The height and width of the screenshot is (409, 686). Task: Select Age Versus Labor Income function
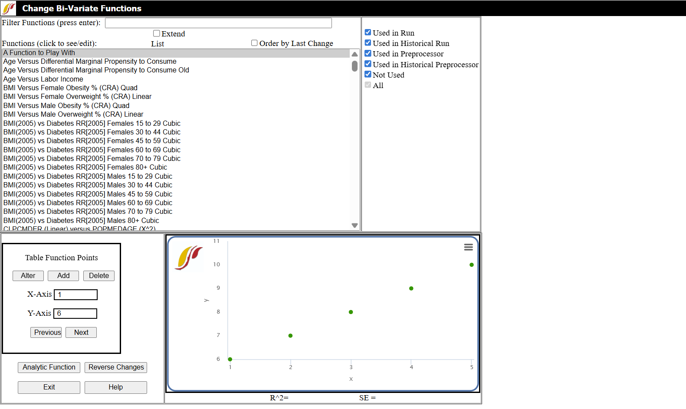[x=43, y=79]
